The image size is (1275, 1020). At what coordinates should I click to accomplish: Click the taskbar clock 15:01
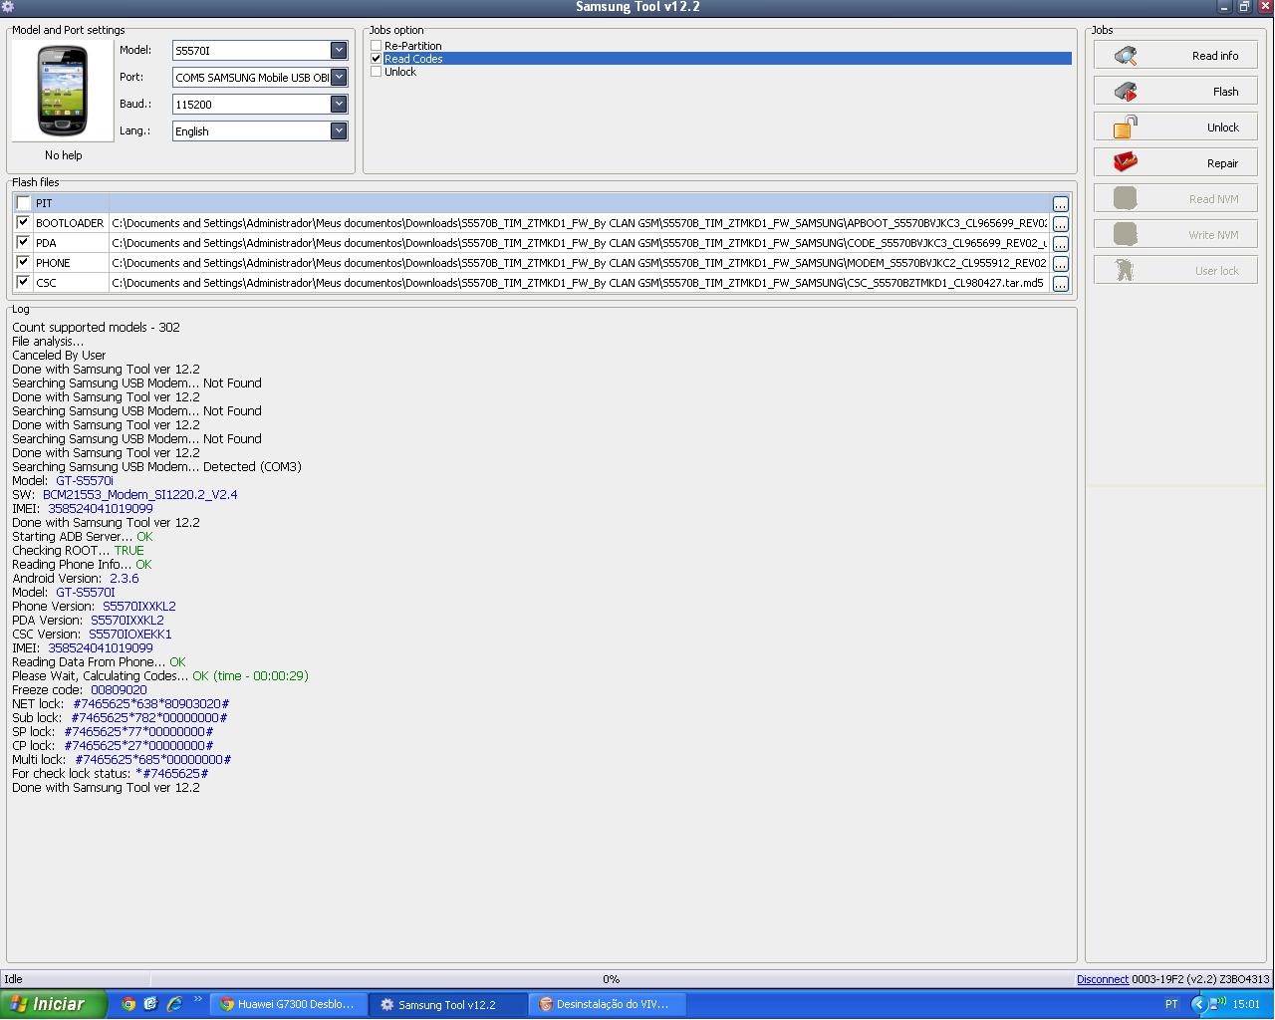click(x=1246, y=1004)
